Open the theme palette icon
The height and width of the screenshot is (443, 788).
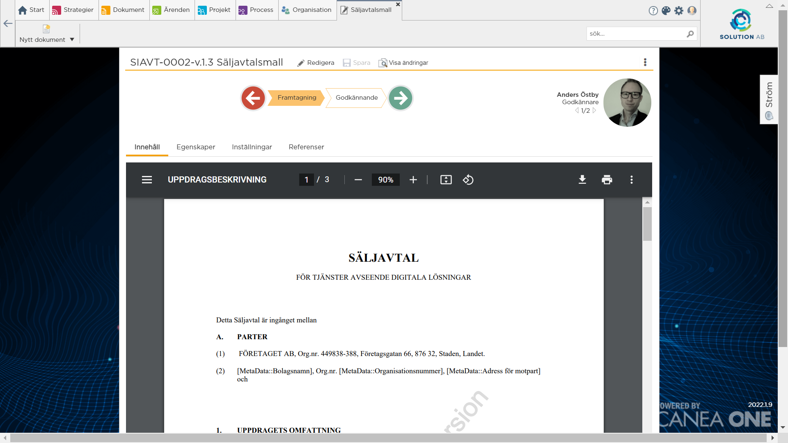[x=666, y=11]
